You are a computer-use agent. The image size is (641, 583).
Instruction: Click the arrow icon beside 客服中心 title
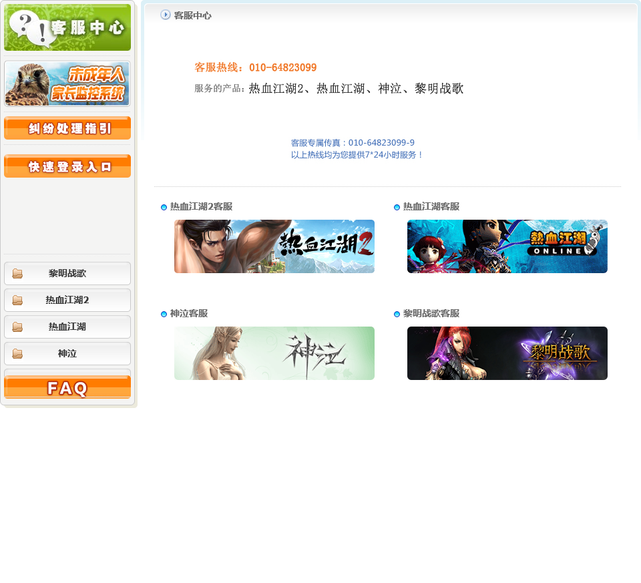(x=165, y=15)
